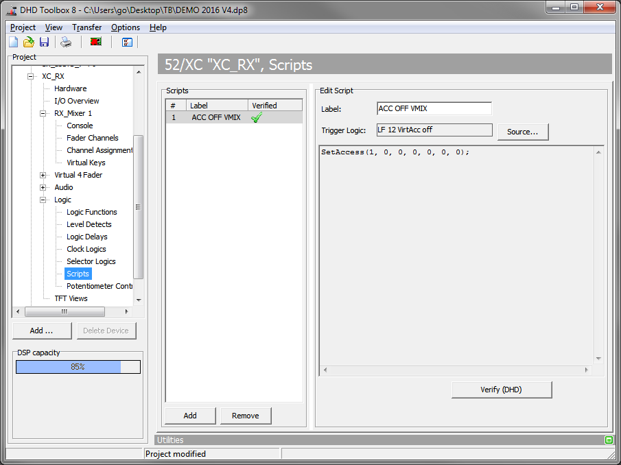
Task: Remove the selected script
Action: (x=246, y=416)
